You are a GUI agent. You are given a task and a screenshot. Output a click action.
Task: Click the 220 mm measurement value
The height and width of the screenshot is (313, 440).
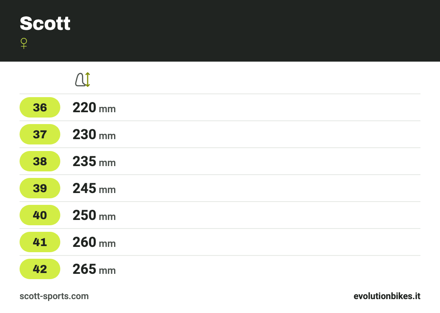[x=94, y=108]
